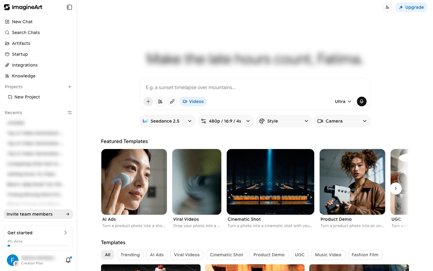Screen dimensions: 433x271
Task: Add a new project with plus icon
Action: point(70,87)
